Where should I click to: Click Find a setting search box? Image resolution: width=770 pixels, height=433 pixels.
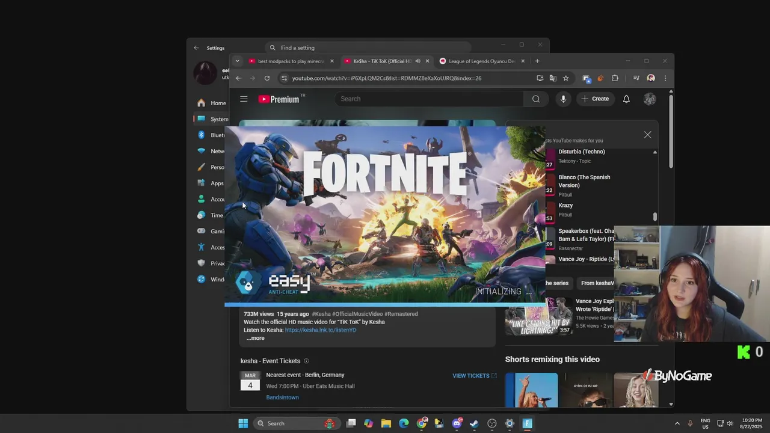click(368, 48)
